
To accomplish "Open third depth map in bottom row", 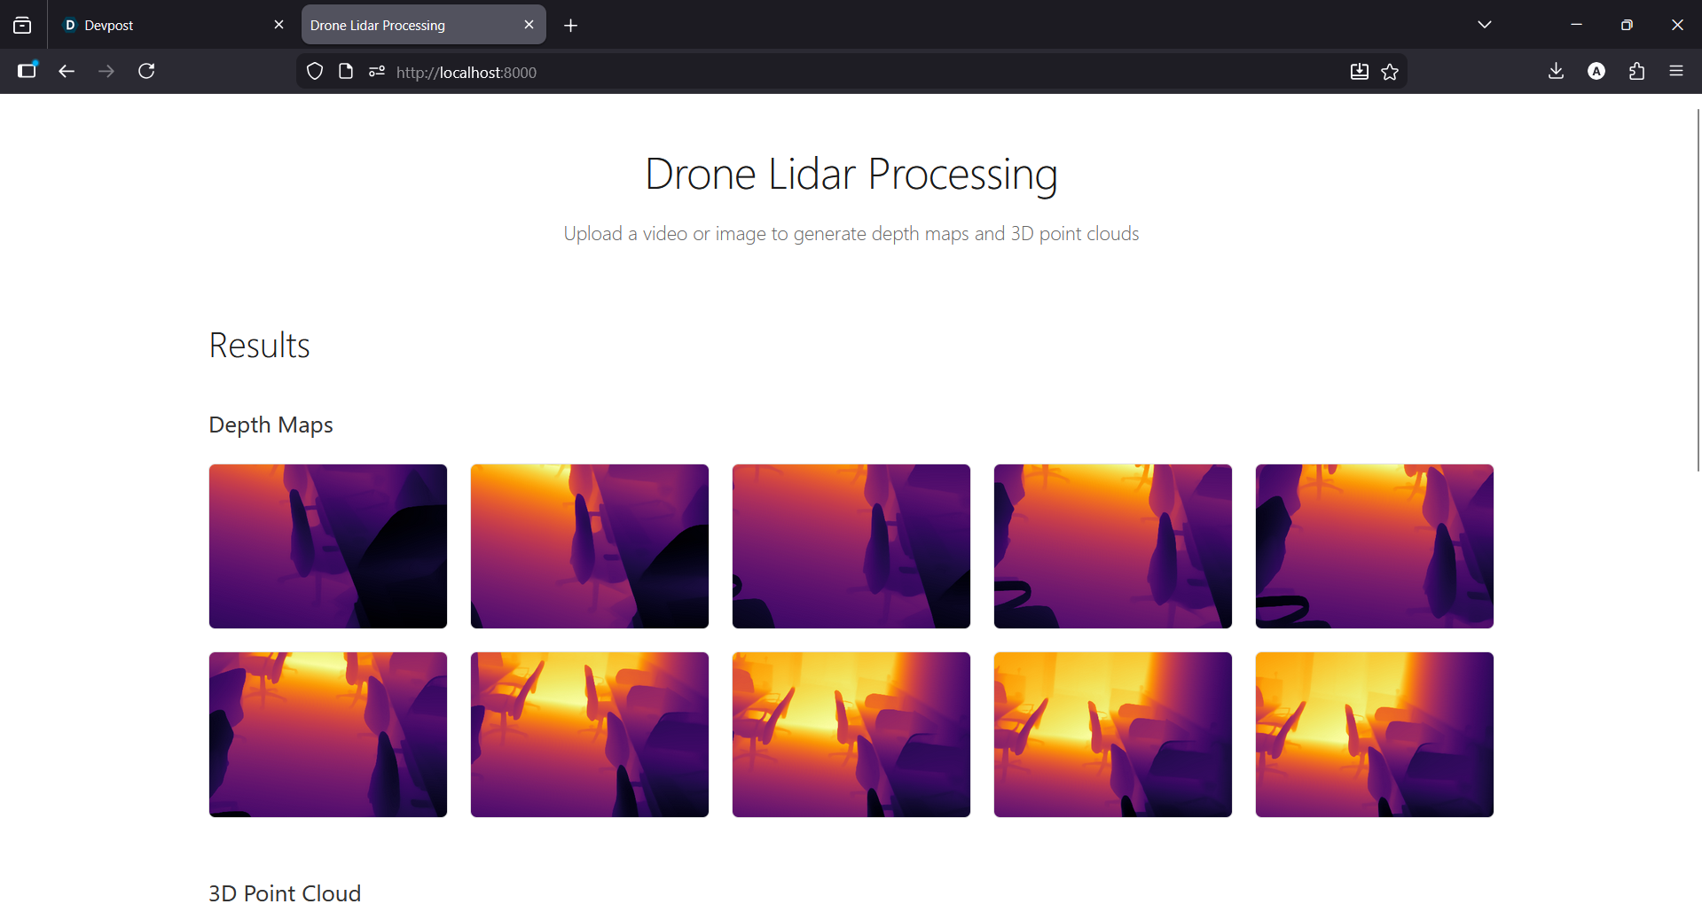I will [851, 735].
